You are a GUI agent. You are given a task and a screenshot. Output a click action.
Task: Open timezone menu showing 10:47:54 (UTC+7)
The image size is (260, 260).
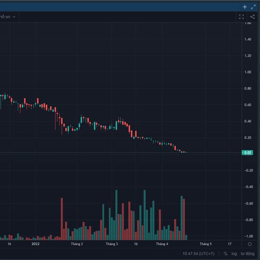198,253
